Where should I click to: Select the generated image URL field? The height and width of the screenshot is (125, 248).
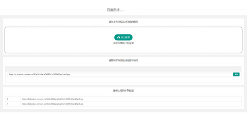[x=120, y=74]
